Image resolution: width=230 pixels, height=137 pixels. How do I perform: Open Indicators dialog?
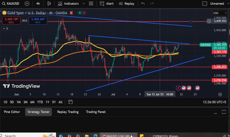[x=68, y=4]
